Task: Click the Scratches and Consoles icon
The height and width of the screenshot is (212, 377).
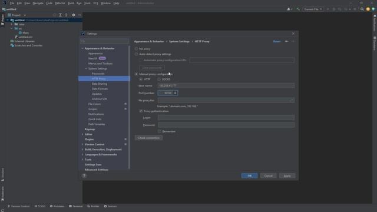Action: [x=12, y=45]
